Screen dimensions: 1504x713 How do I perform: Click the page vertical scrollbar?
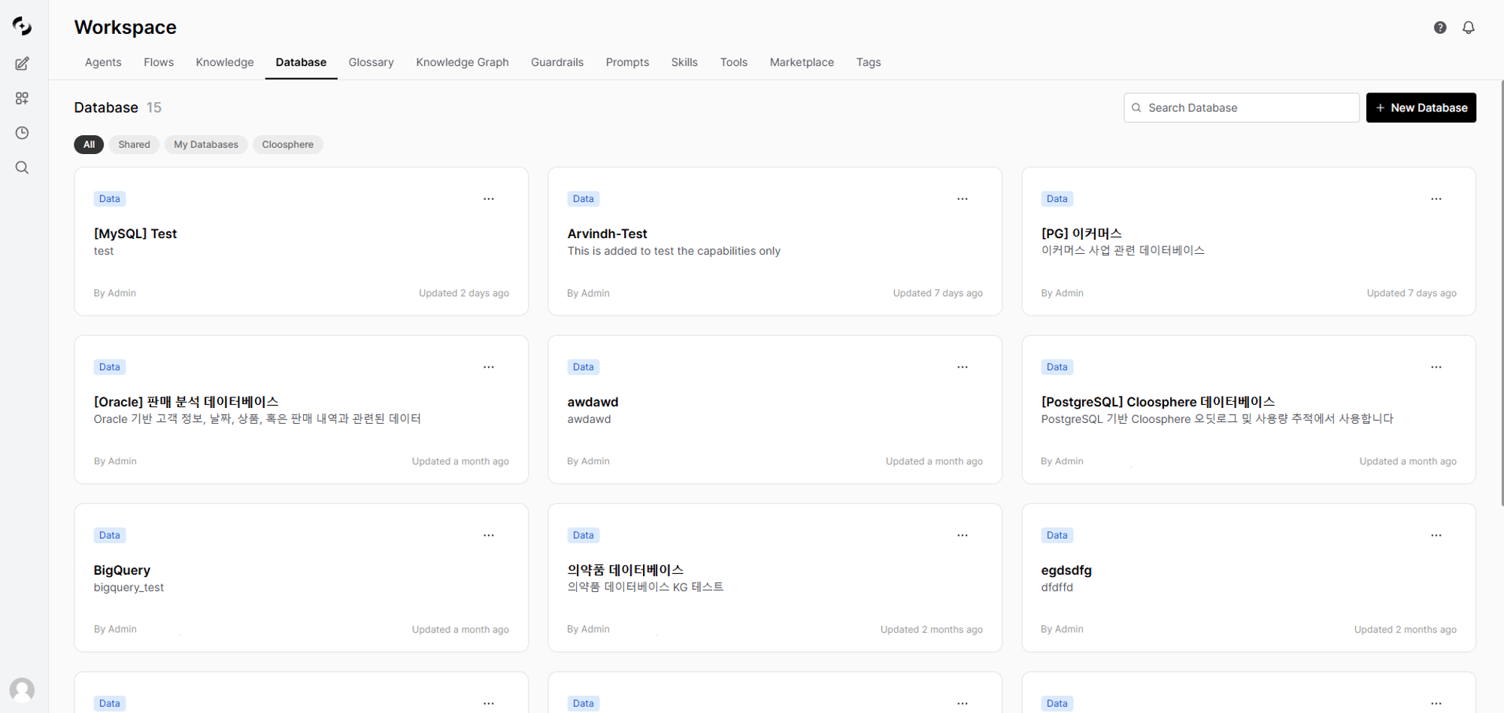(1501, 293)
